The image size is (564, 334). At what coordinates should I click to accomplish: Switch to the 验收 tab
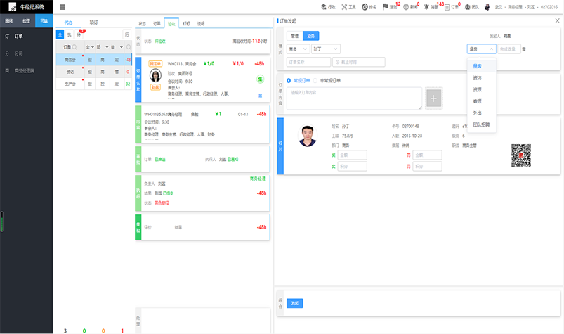point(172,23)
